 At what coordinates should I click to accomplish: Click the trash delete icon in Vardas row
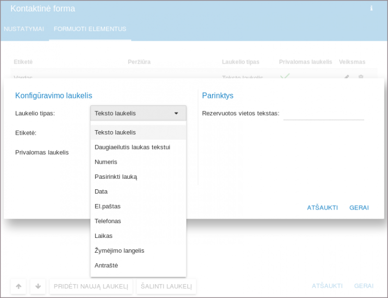click(x=361, y=77)
